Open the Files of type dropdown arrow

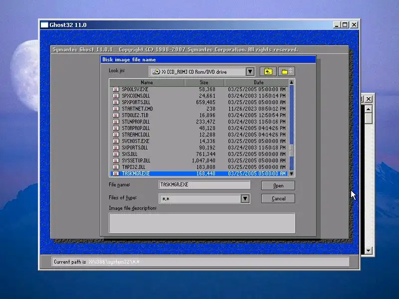[245, 198]
